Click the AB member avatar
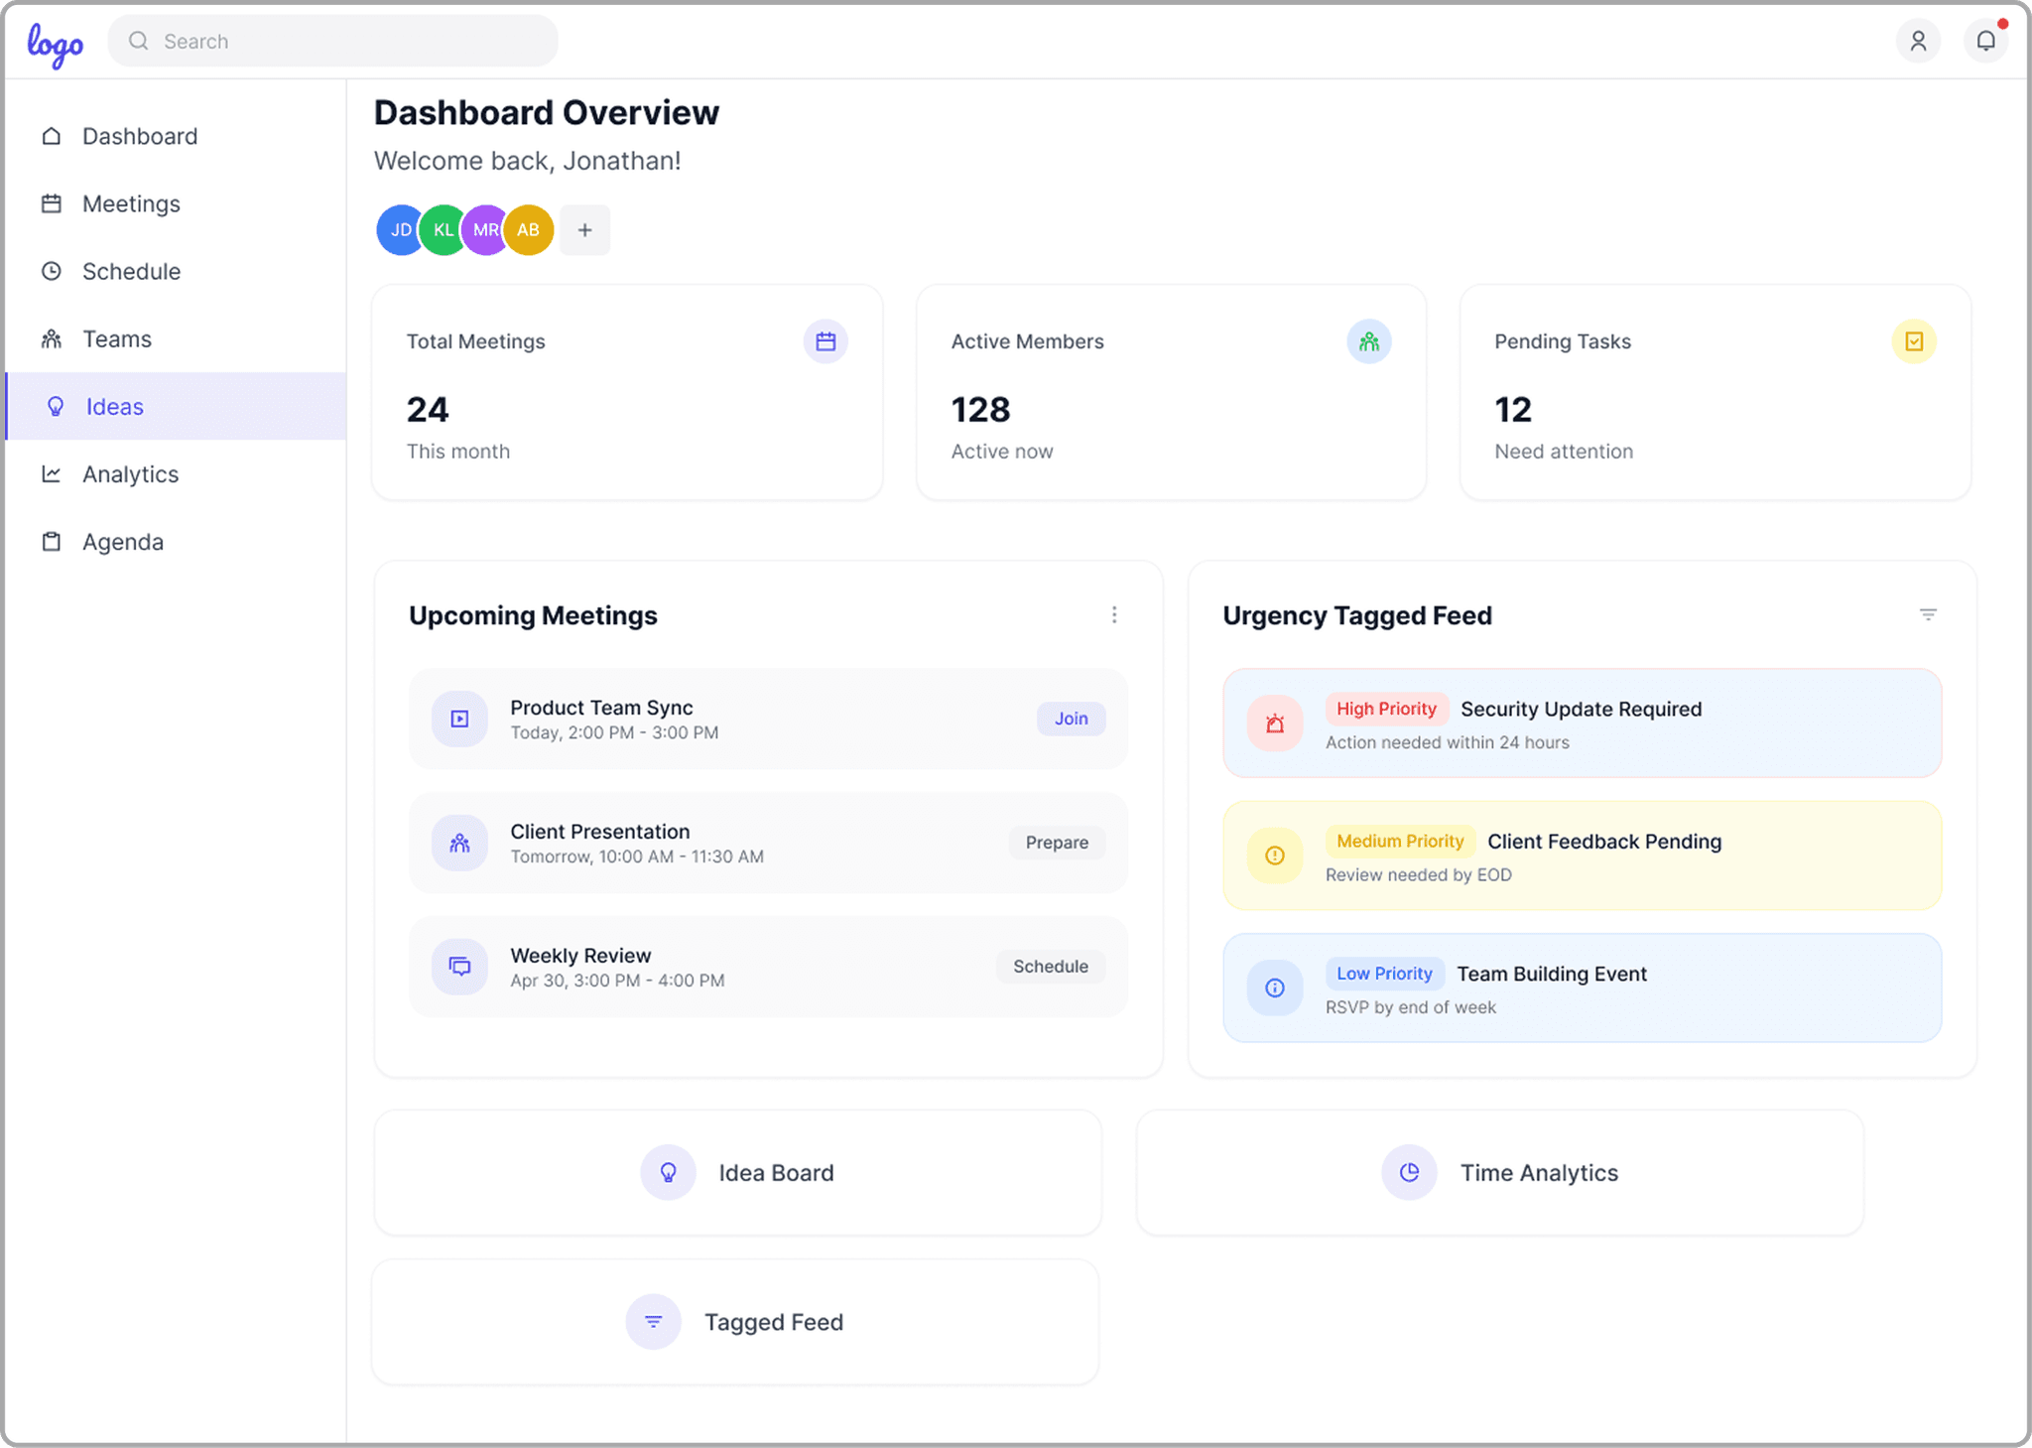This screenshot has height=1448, width=2032. pos(529,230)
